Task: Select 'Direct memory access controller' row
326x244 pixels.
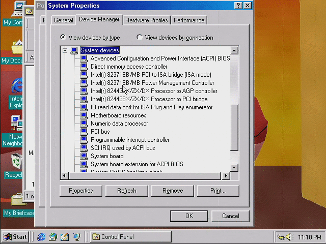Action: [x=129, y=67]
